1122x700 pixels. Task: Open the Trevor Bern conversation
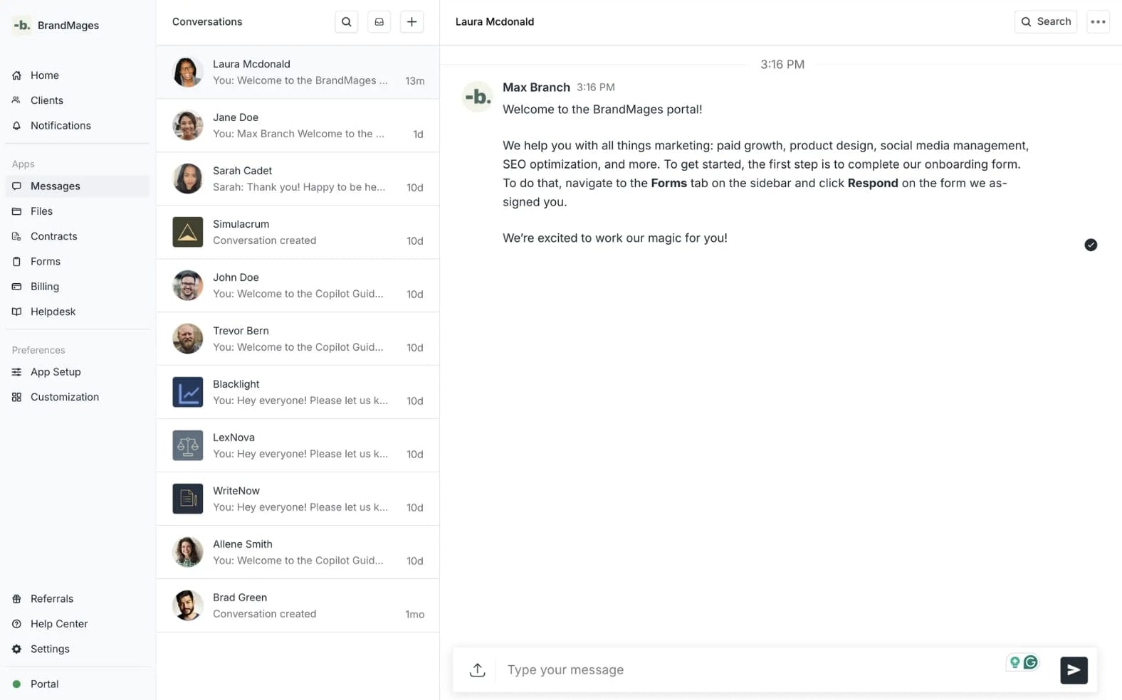(298, 339)
